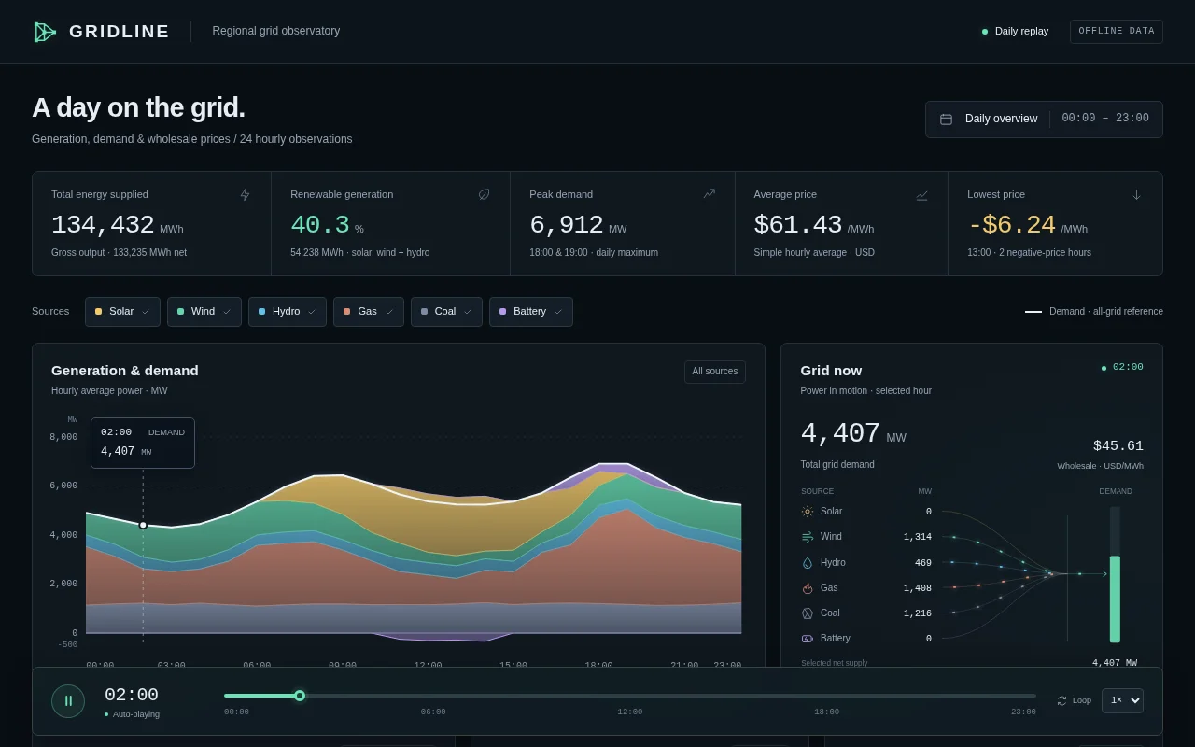1195x747 pixels.
Task: Disable the Gas source chip
Action: pyautogui.click(x=369, y=312)
